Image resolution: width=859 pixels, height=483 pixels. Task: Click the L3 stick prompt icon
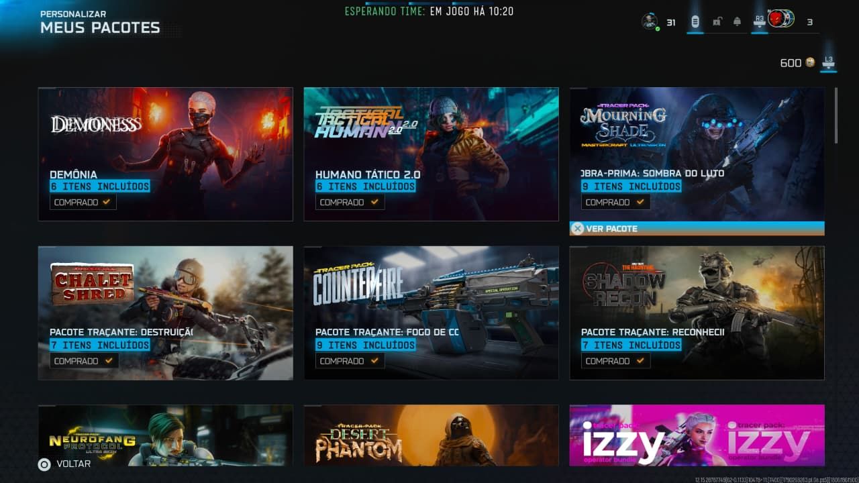pos(829,62)
